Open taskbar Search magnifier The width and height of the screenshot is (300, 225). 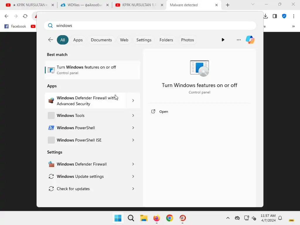coord(131,218)
